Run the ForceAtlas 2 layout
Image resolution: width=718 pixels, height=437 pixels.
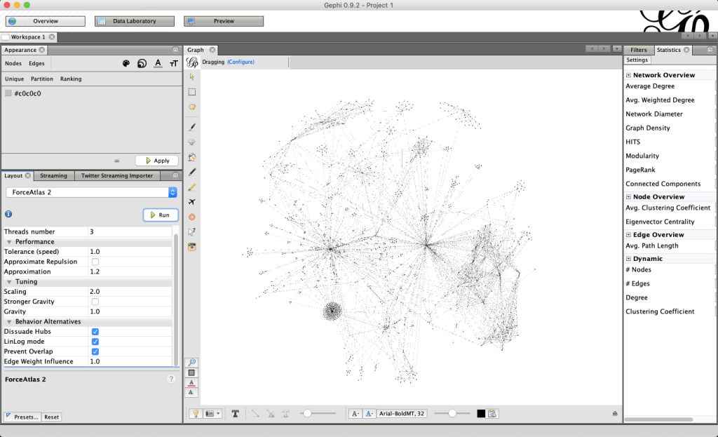[161, 215]
